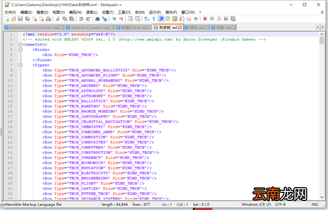Viewport: 328px width, 210px height.
Task: Click the Redo arrow icon
Action: tap(88, 19)
